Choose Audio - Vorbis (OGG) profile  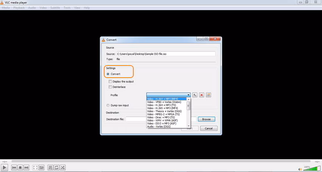click(167, 127)
